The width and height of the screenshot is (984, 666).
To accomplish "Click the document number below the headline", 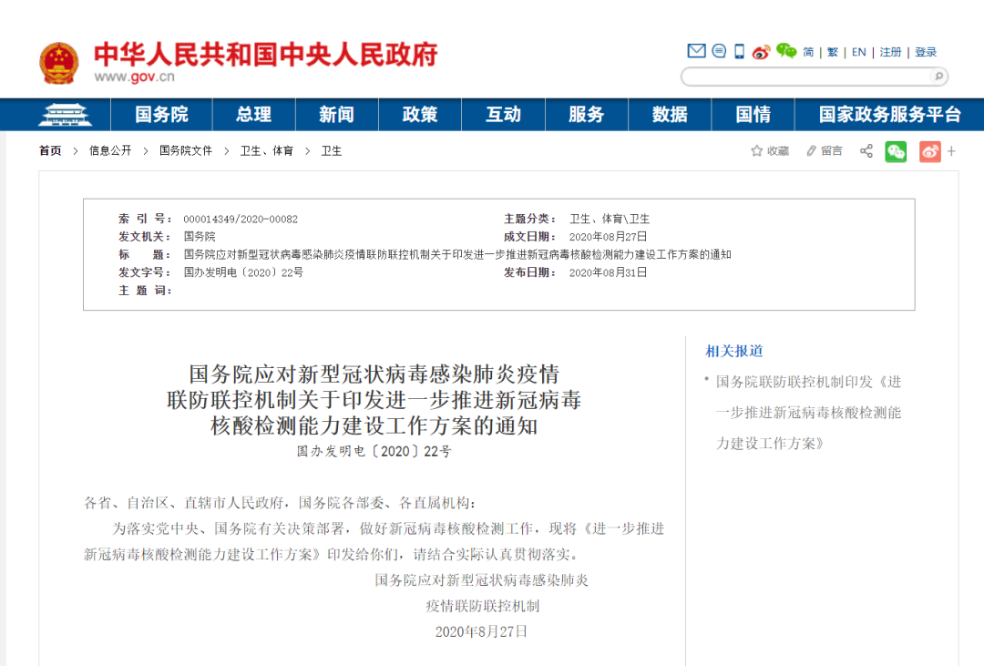I will coord(374,451).
